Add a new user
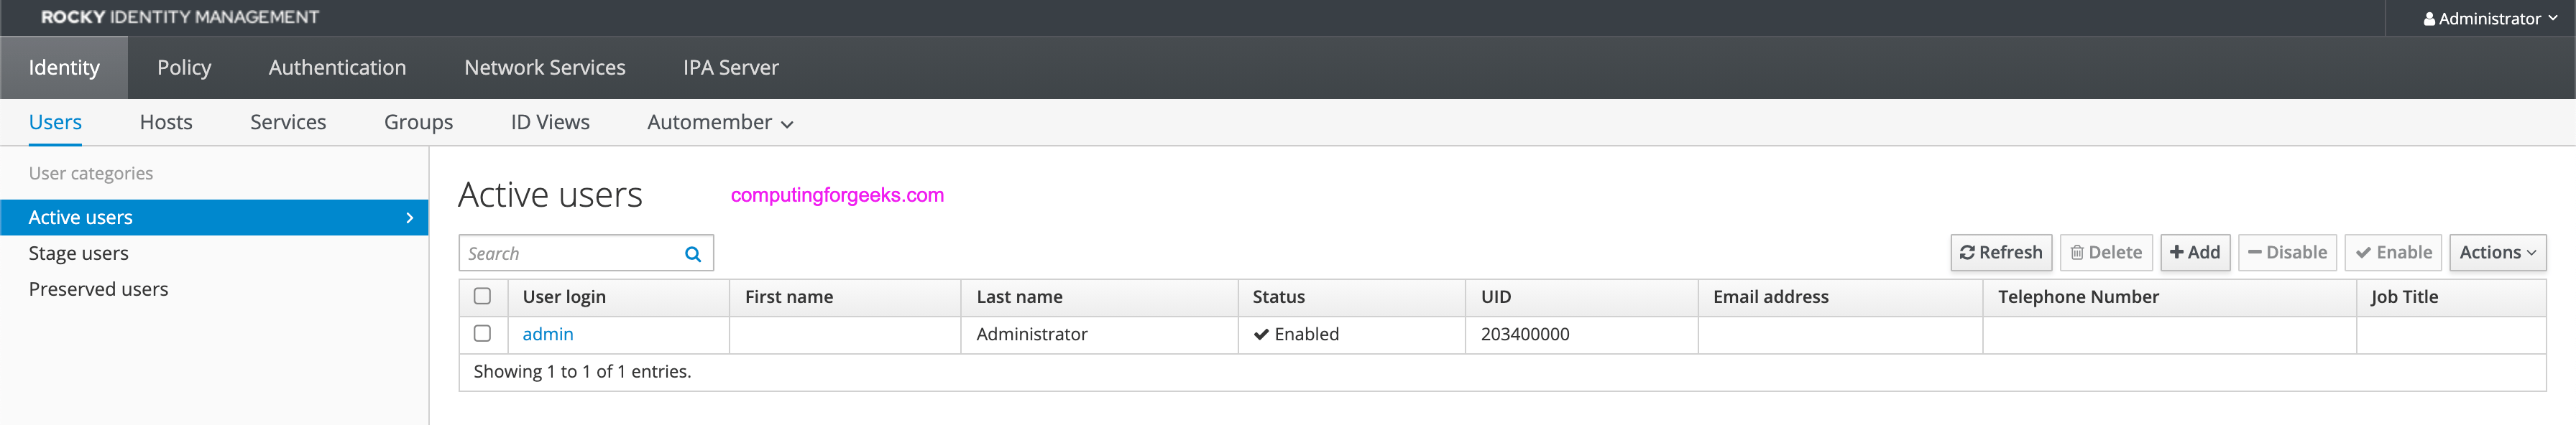Viewport: 2576px width, 425px height. tap(2195, 253)
